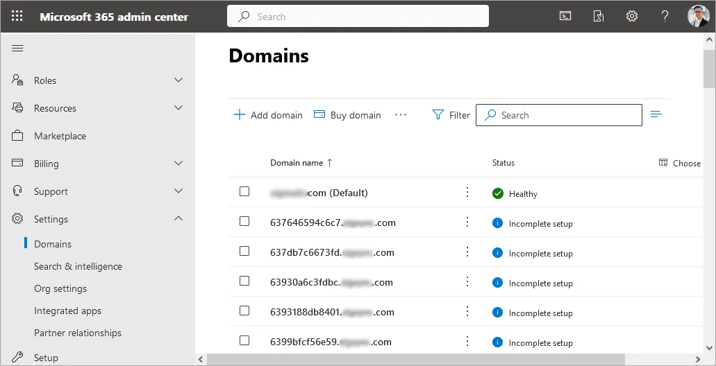716x366 pixels.
Task: Open more actions for 637646594c6c7 domain
Action: click(467, 222)
